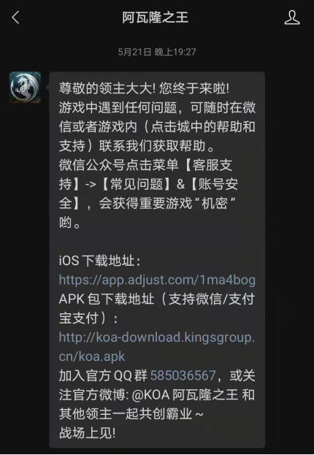Image resolution: width=314 pixels, height=455 pixels.
Task: Tap the 5月21日 晚上19:27 timestamp
Action: coord(157,52)
